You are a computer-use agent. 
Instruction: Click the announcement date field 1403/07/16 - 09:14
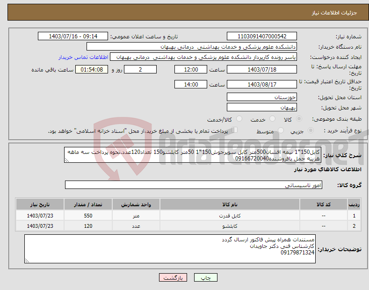coord(72,36)
